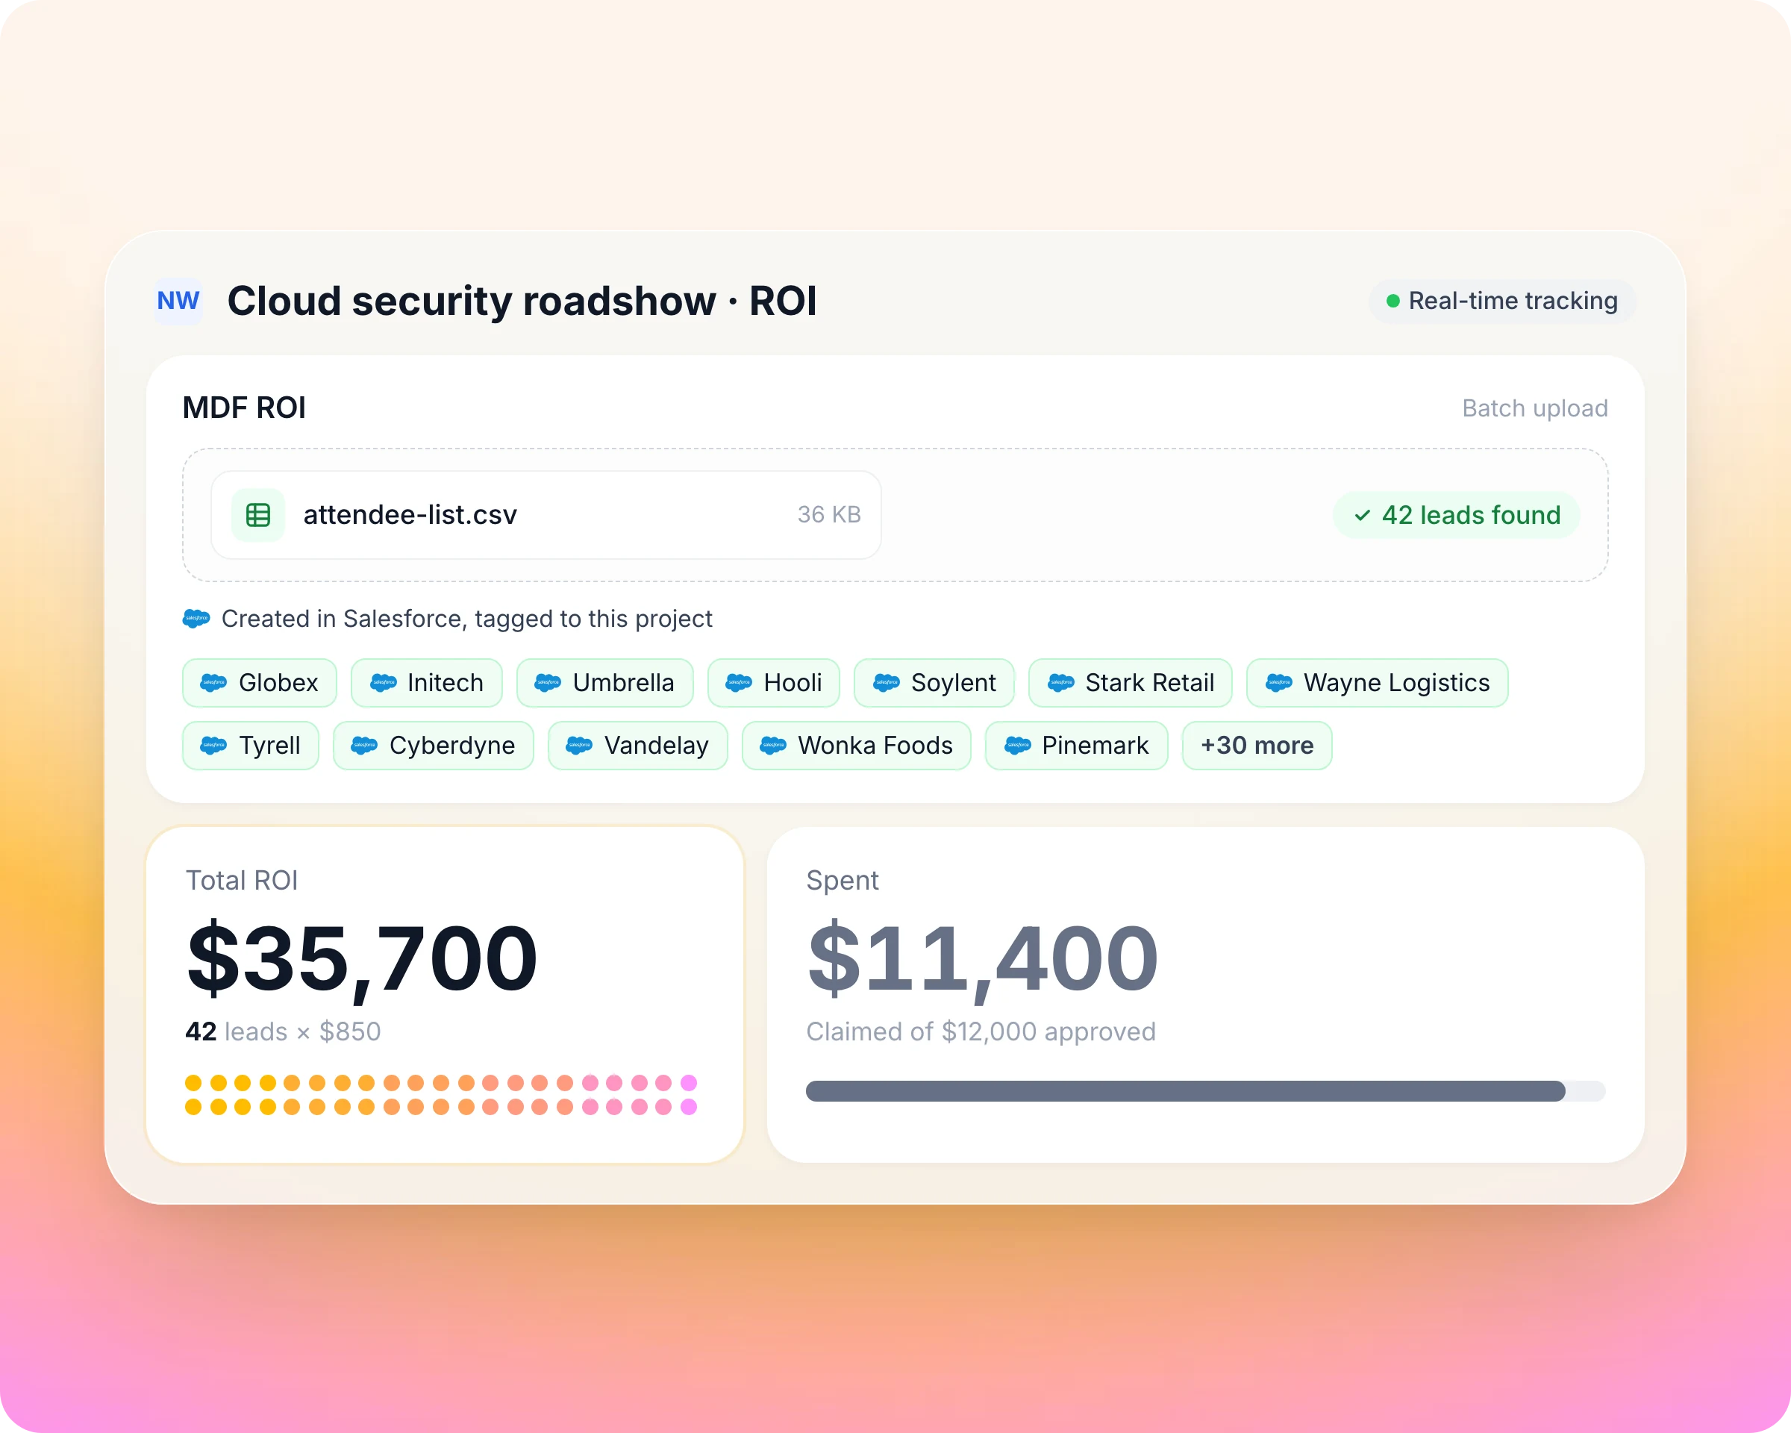Click the '$35,700' Total ROI value
Screen dimensions: 1791x1433
pyautogui.click(x=362, y=960)
